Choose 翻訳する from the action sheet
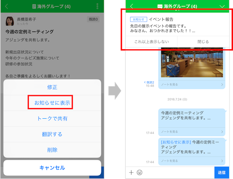The height and width of the screenshot is (179, 233). point(52,134)
